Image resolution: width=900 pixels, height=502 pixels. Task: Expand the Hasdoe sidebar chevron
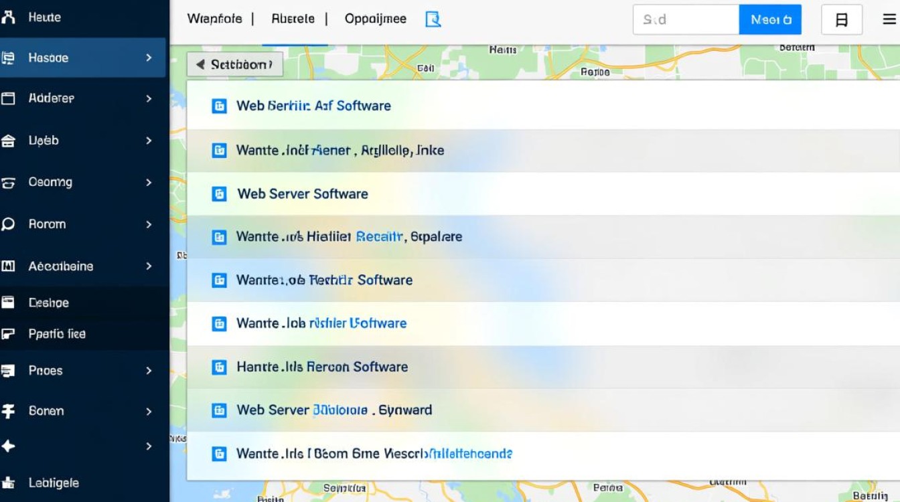click(149, 58)
